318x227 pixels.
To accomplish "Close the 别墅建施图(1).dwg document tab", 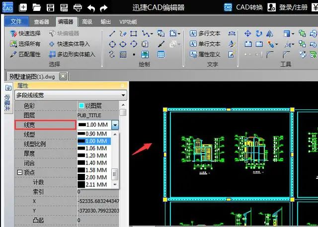I will 63,76.
